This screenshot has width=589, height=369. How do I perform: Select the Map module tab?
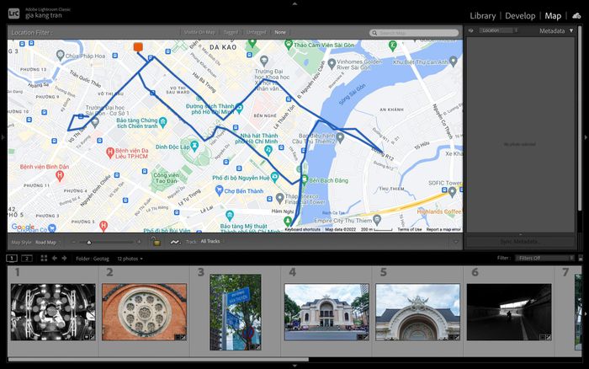pos(553,16)
